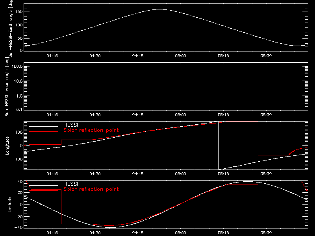
Task: Select the 04:15 label under the Latitude plot
Action: tap(52, 232)
